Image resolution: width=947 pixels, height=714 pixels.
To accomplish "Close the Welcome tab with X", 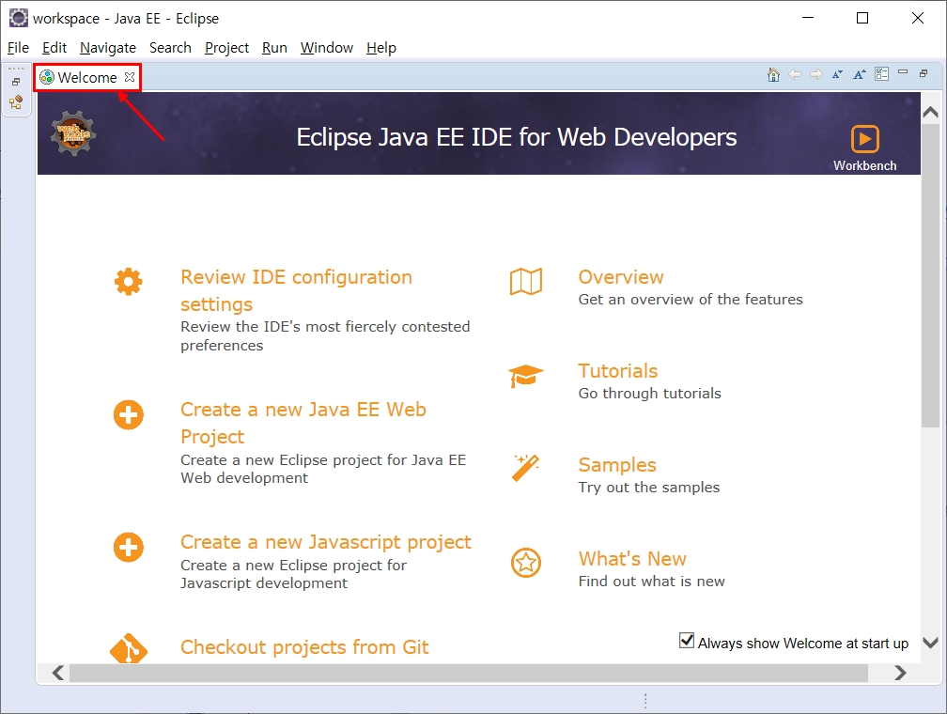I will (x=130, y=77).
